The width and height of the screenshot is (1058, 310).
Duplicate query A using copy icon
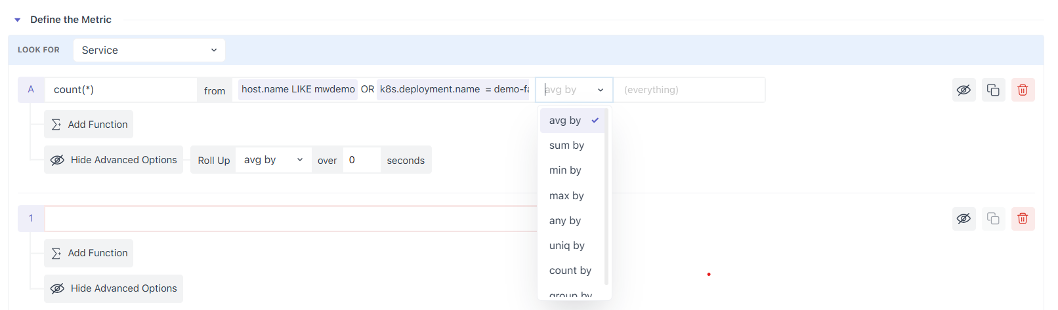(x=993, y=90)
